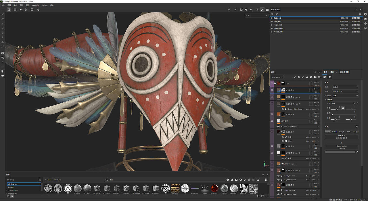Activate the highlighted brush mode icon
The width and height of the screenshot is (368, 201).
pos(262,9)
